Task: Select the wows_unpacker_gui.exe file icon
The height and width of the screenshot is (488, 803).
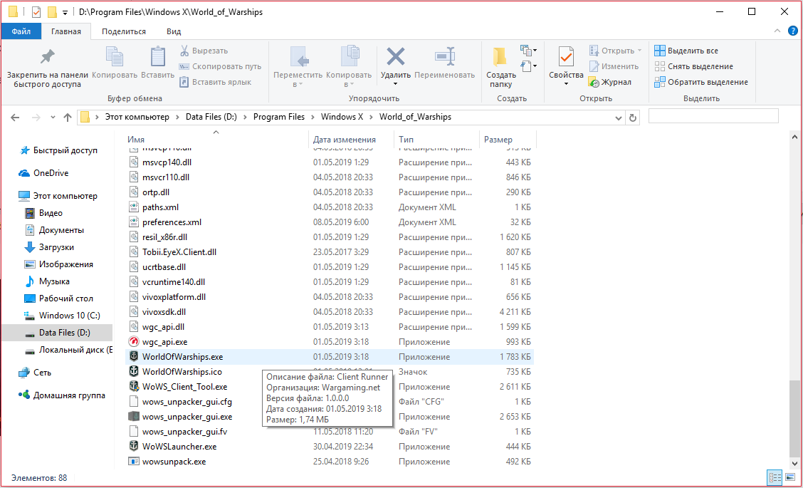Action: [134, 416]
